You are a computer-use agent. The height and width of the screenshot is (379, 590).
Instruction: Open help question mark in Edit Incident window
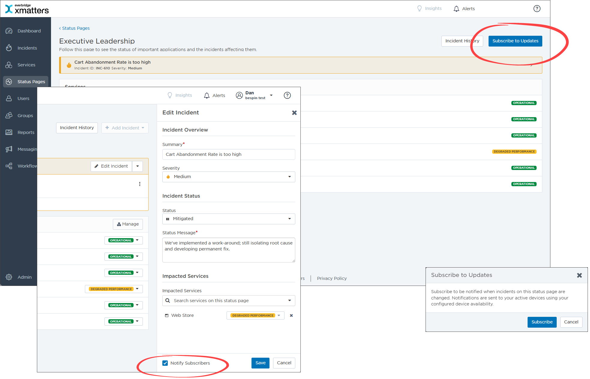(287, 96)
